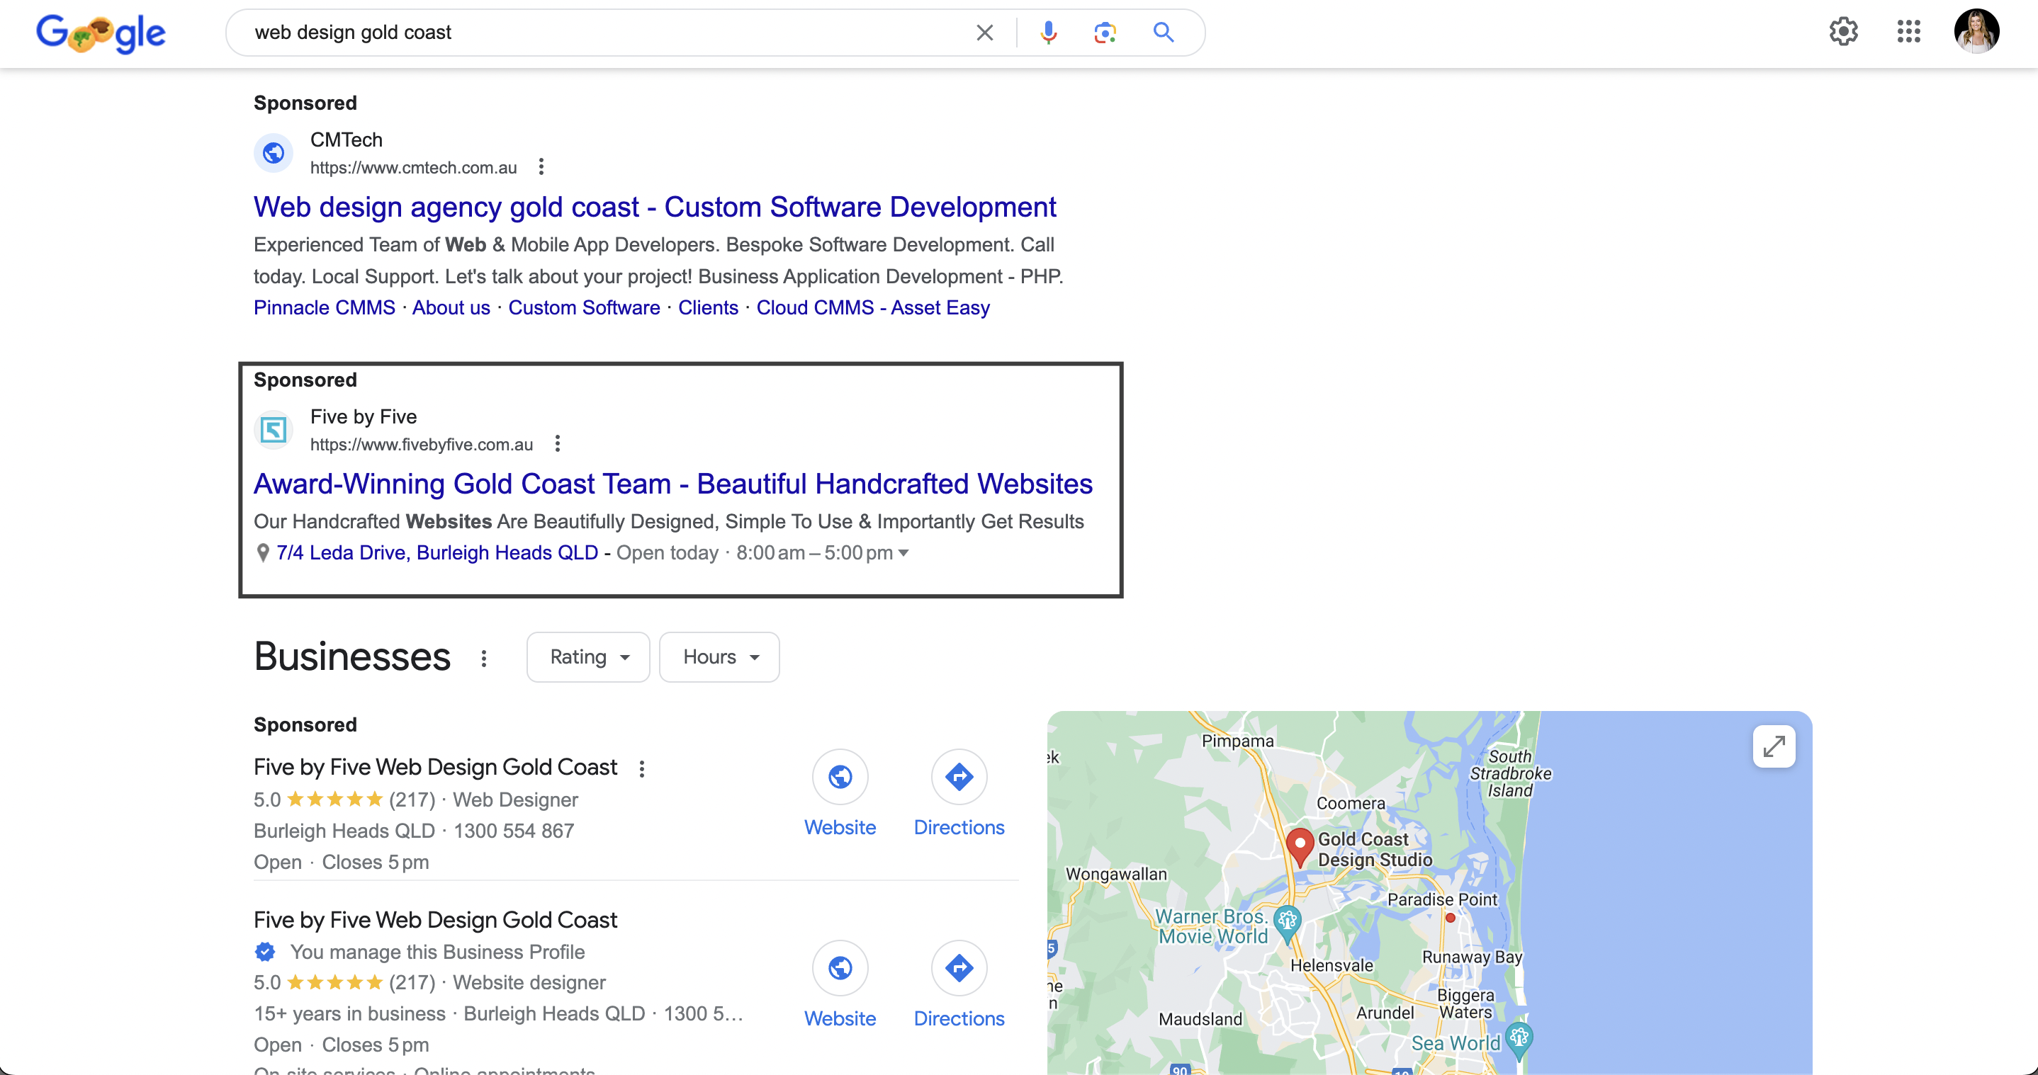Click the Google Lens camera icon

[x=1104, y=31]
